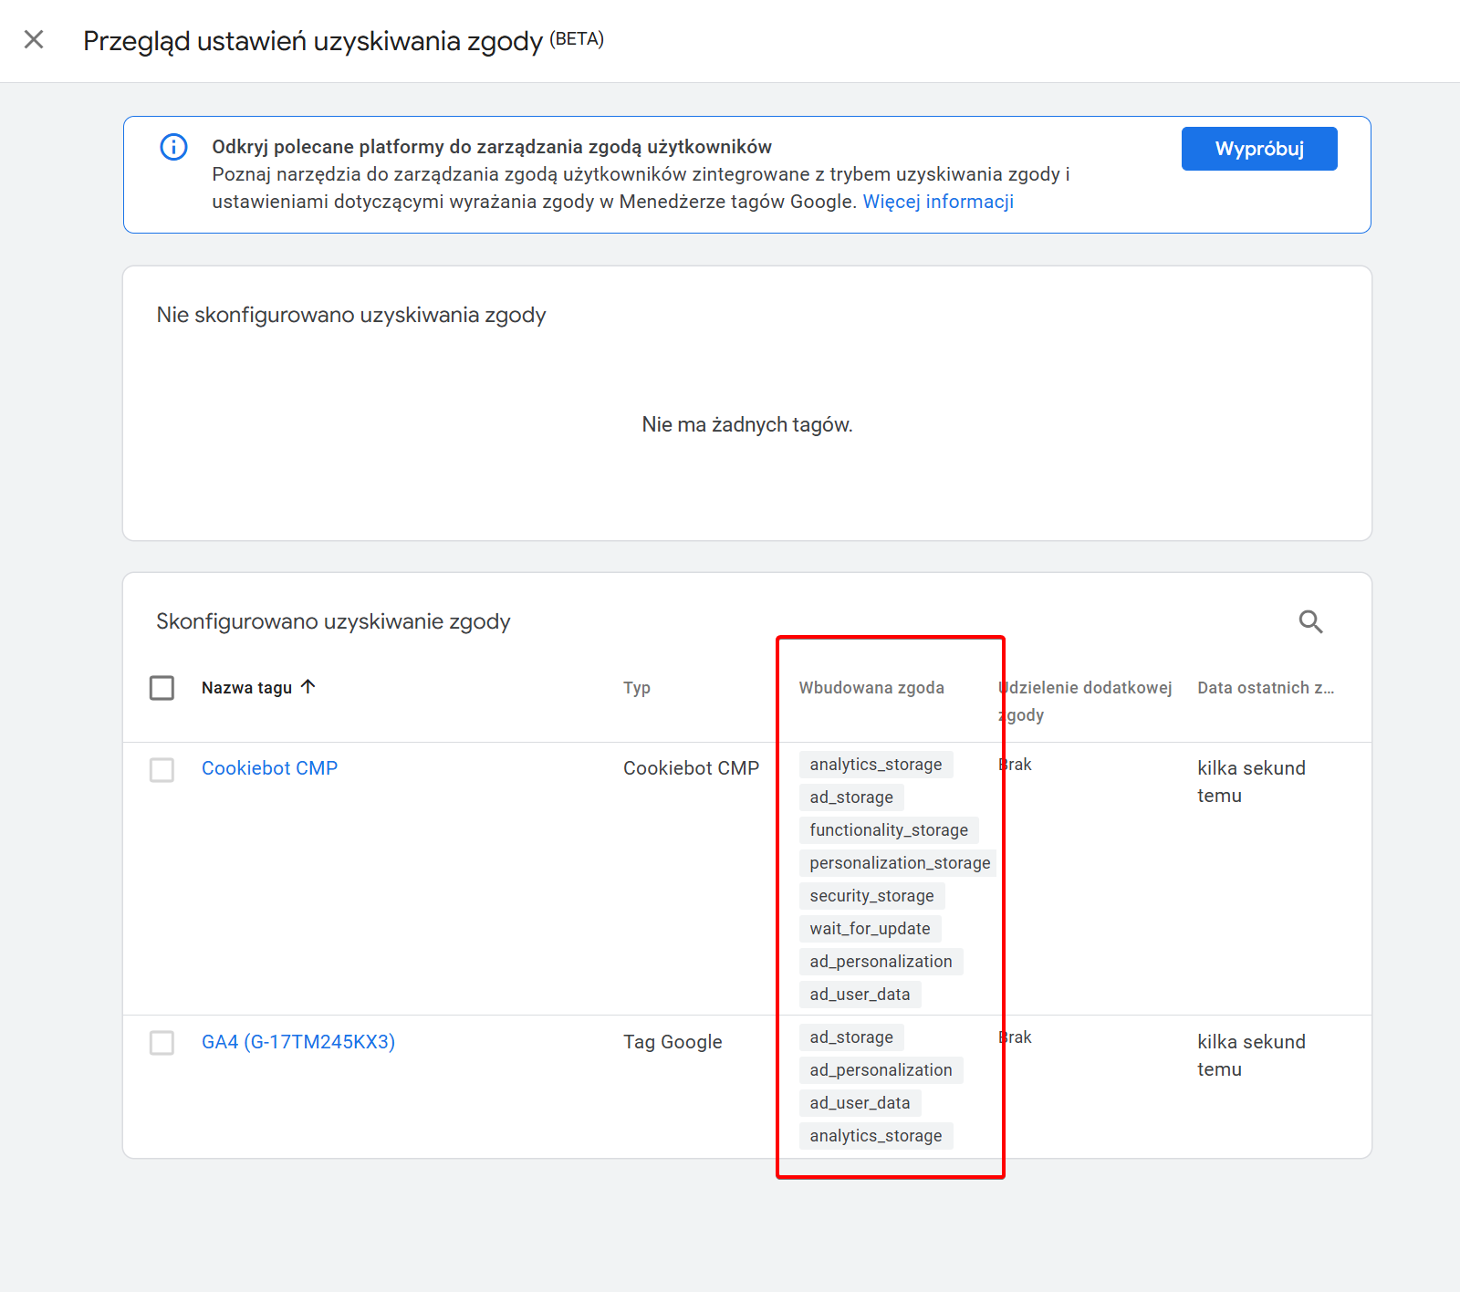Click the security_storage consent chip
Image resolution: width=1460 pixels, height=1292 pixels.
pyautogui.click(x=871, y=896)
